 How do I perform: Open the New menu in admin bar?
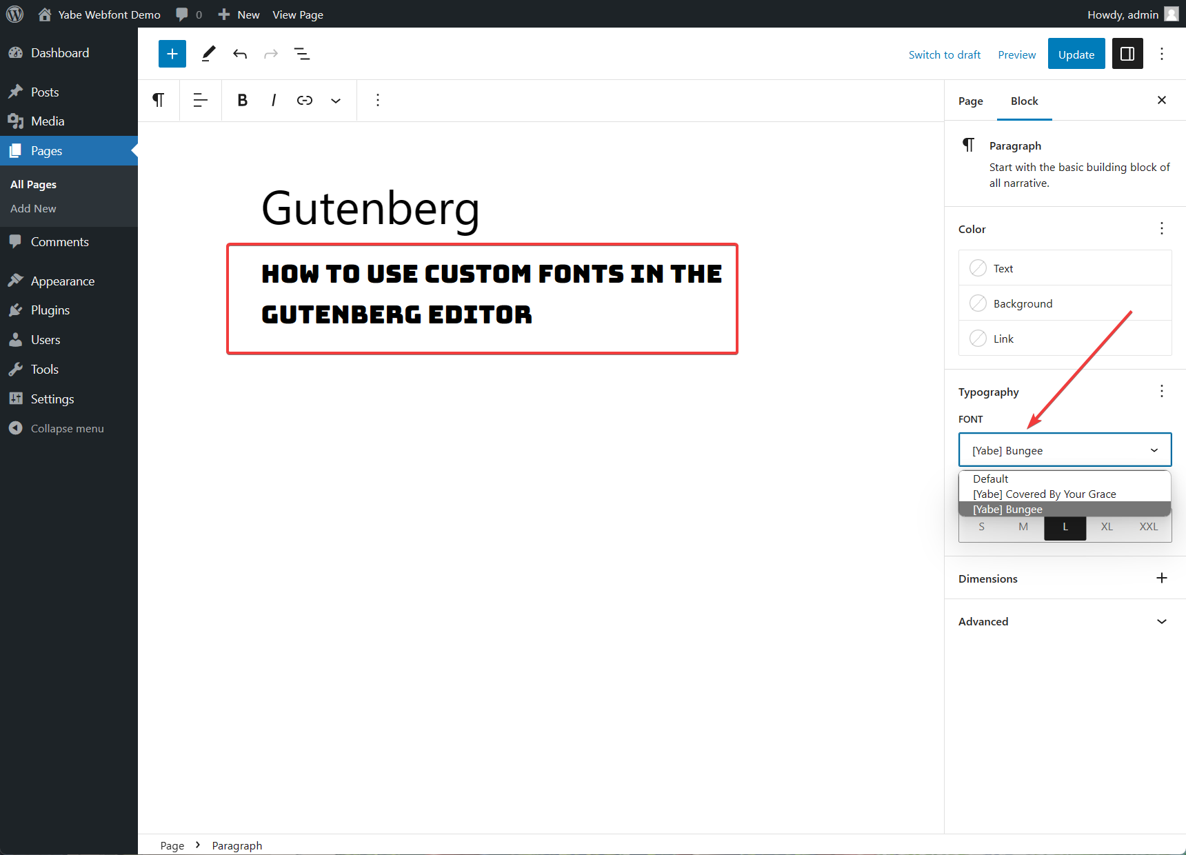click(x=239, y=14)
